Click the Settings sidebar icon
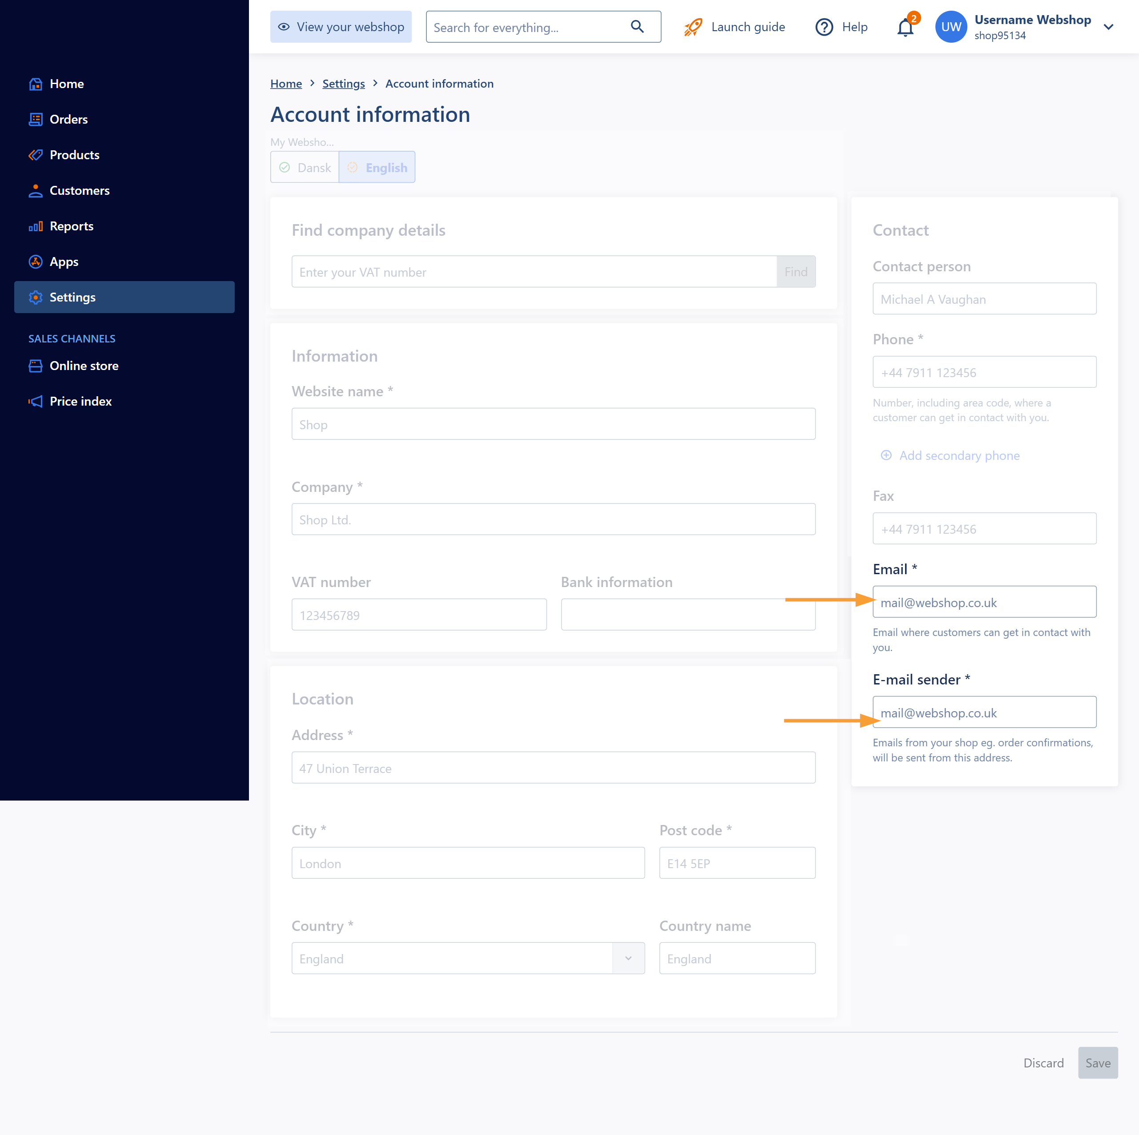1139x1135 pixels. (36, 296)
